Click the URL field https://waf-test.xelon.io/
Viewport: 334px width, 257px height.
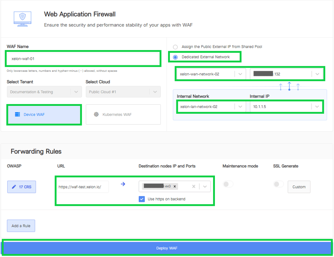click(83, 187)
